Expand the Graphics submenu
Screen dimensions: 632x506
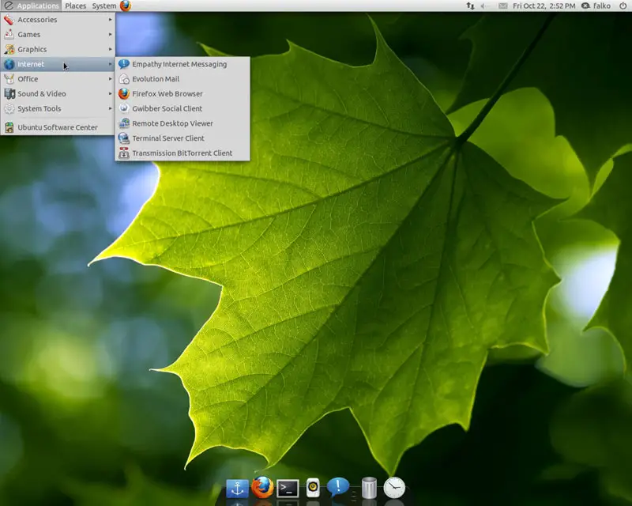tap(58, 49)
